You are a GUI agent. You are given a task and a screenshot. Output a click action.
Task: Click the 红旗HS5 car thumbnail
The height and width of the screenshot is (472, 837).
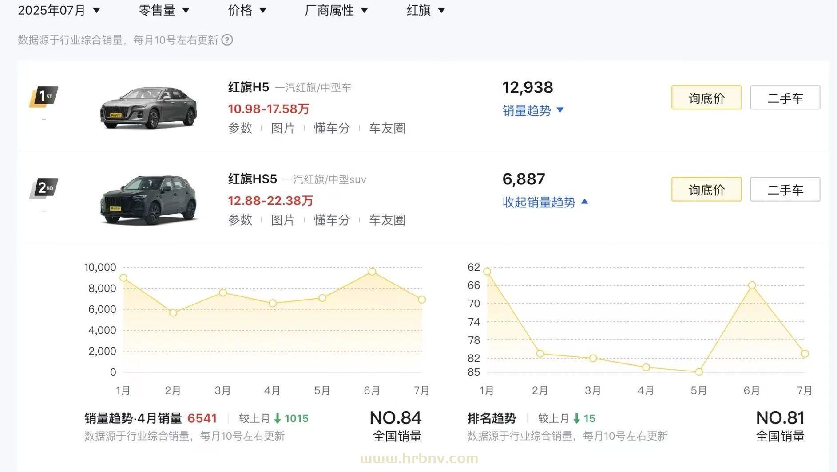click(x=149, y=199)
